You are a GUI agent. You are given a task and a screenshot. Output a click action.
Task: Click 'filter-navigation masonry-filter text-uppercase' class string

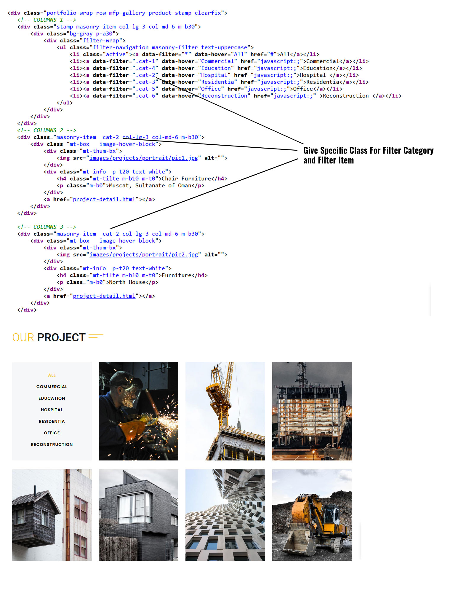click(x=170, y=47)
